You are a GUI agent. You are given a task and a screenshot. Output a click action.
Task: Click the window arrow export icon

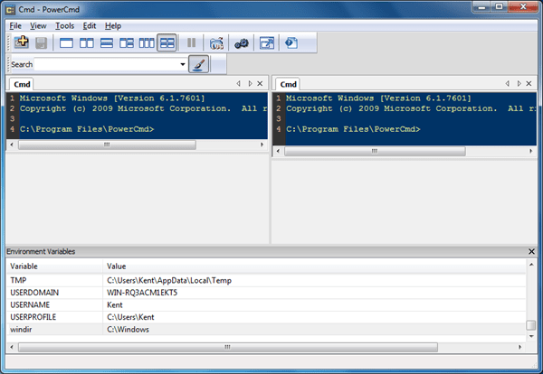click(267, 42)
